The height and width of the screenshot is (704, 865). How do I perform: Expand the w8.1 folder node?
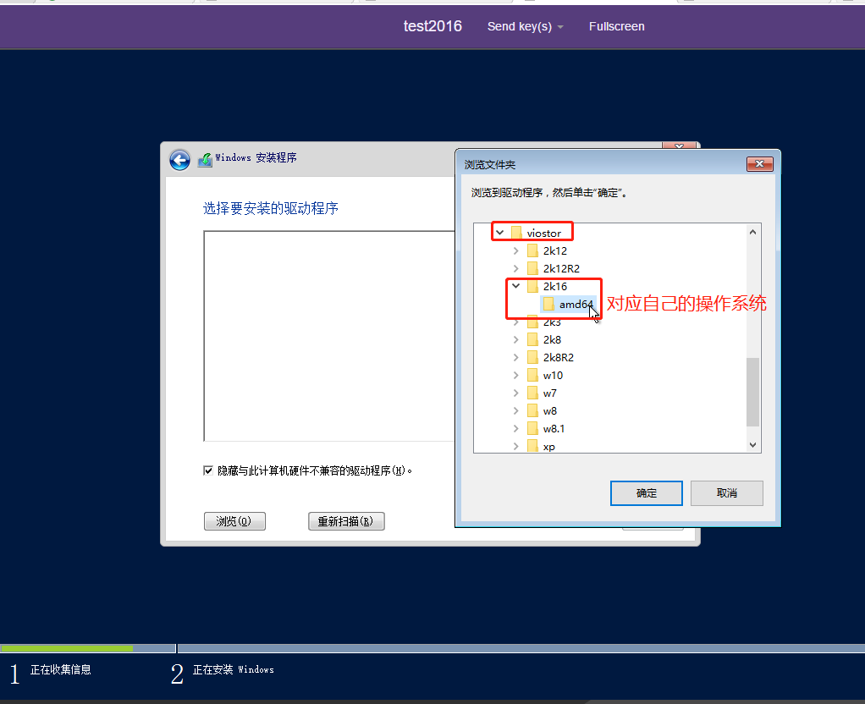[x=515, y=429]
